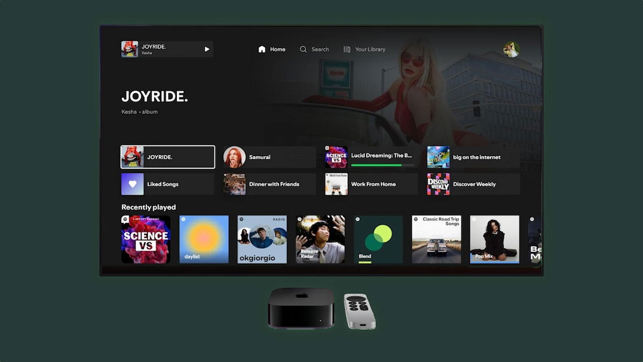The width and height of the screenshot is (643, 362).
Task: Open Release Radar playlist cover
Action: click(320, 239)
